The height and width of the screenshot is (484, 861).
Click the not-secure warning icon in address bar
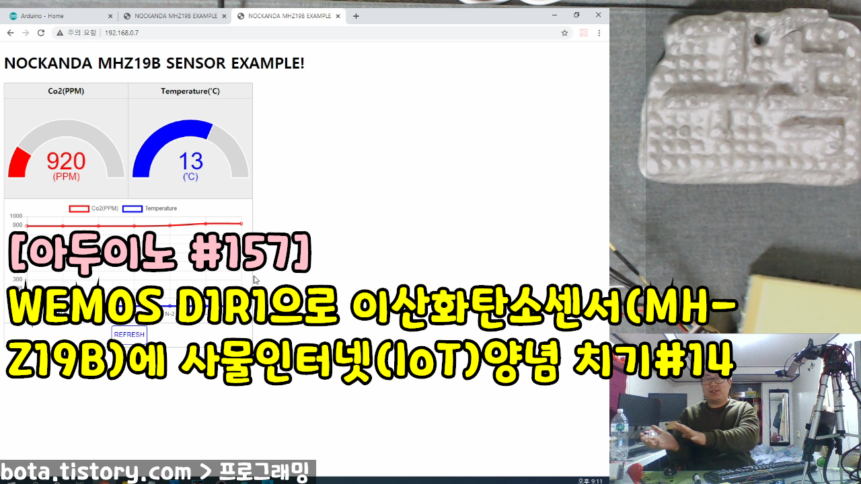(60, 32)
